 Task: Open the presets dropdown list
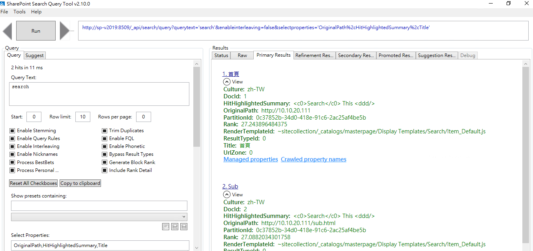click(x=183, y=216)
